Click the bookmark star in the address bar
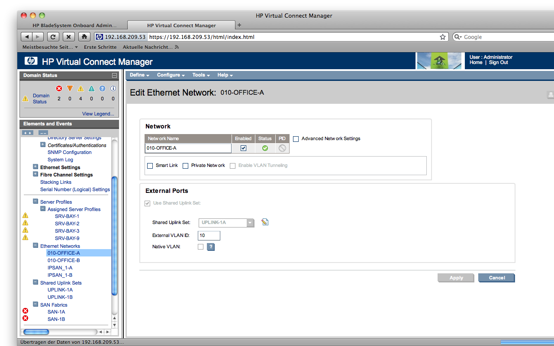The image size is (554, 346). click(x=443, y=37)
